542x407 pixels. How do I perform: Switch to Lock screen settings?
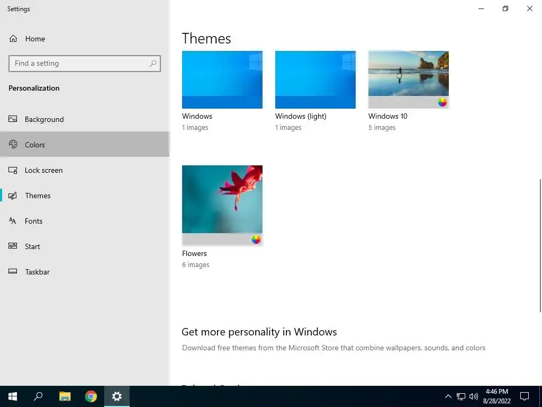tap(85, 170)
